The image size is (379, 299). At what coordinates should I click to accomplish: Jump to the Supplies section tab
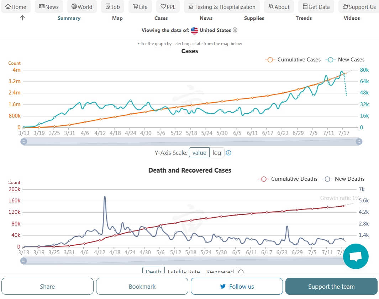[x=254, y=18]
